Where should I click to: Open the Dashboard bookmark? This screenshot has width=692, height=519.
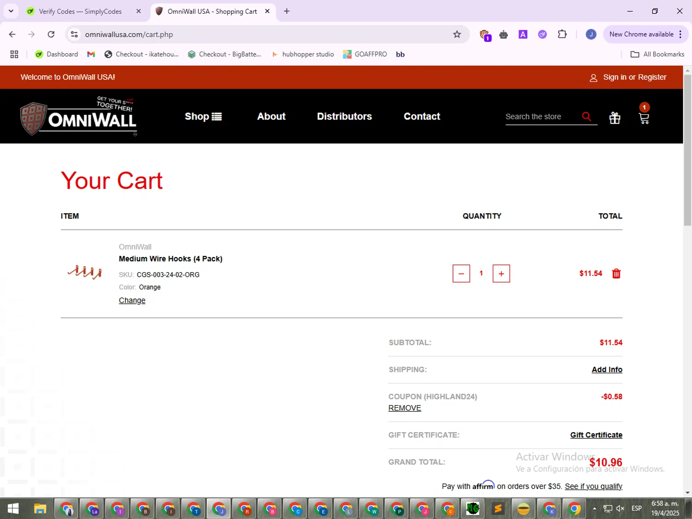(57, 54)
